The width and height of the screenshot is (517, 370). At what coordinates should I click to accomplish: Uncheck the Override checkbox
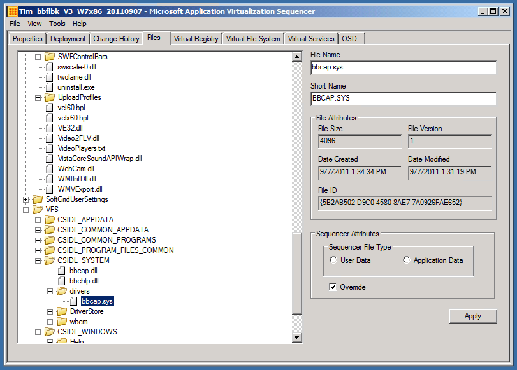333,287
